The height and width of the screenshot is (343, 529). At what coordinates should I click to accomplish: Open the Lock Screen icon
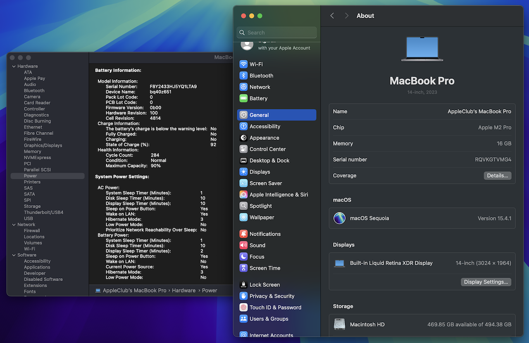243,285
